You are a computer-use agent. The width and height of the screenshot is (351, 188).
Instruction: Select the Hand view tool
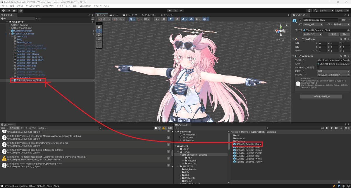[99, 27]
